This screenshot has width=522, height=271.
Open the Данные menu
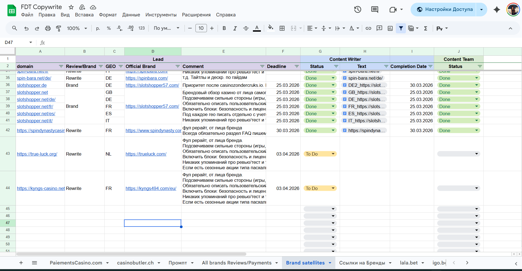(x=131, y=15)
